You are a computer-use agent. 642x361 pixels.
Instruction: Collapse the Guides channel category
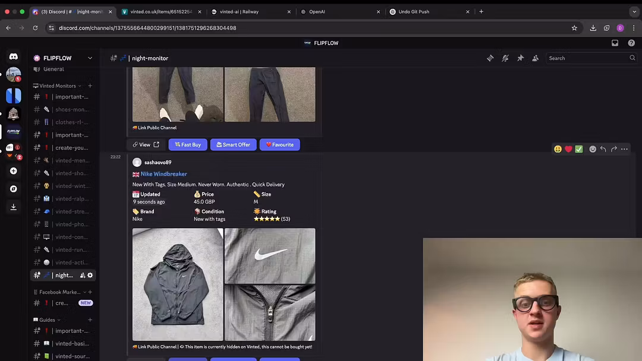[x=47, y=319]
